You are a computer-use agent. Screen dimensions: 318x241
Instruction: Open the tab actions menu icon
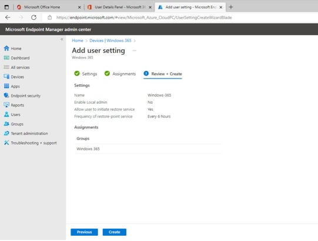coord(6,7)
